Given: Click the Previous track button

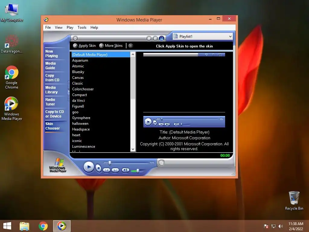Looking at the screenshot, I should [107, 170].
